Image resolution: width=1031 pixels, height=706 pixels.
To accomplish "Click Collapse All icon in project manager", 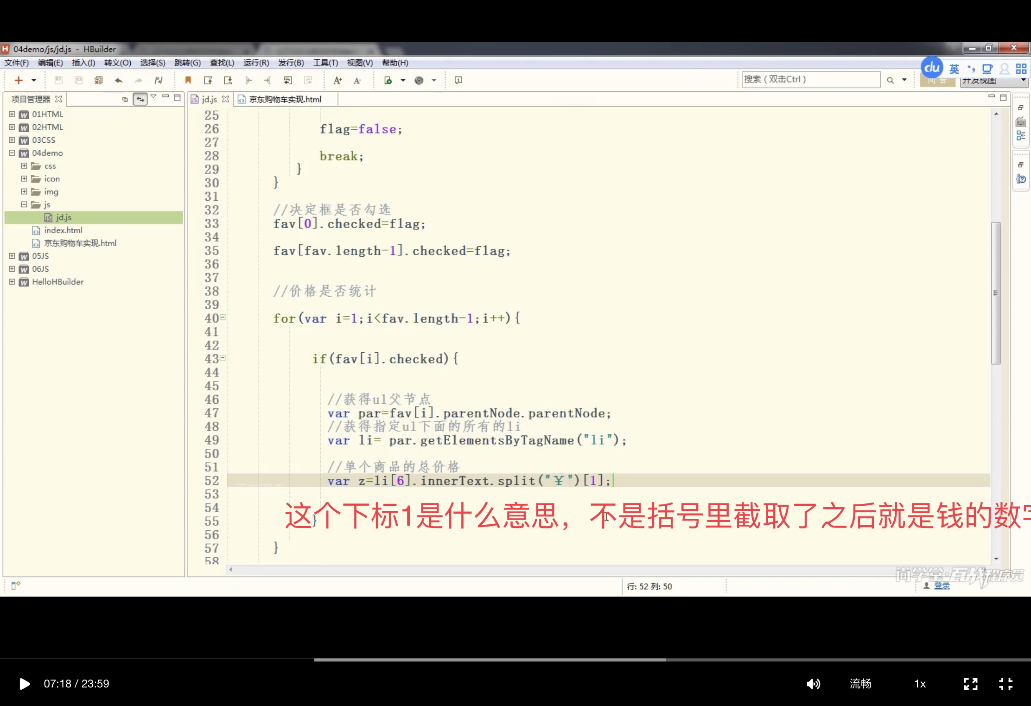I will tap(125, 99).
